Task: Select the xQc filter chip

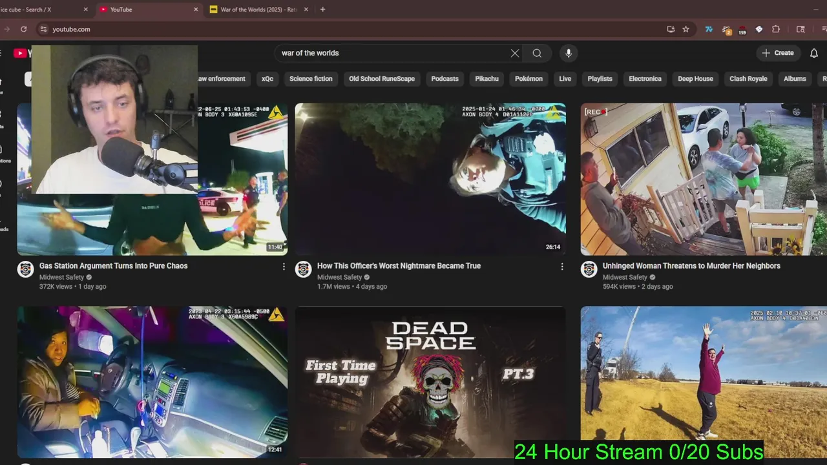Action: click(x=267, y=79)
